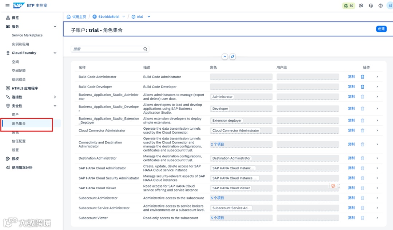Click the subaccount icon beside trial
393x230 pixels.
pyautogui.click(x=133, y=17)
